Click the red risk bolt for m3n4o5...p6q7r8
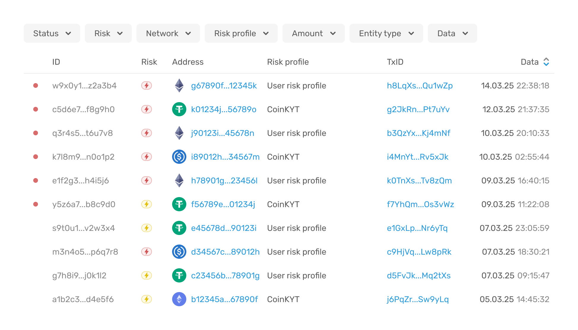578x330 pixels. coord(147,252)
